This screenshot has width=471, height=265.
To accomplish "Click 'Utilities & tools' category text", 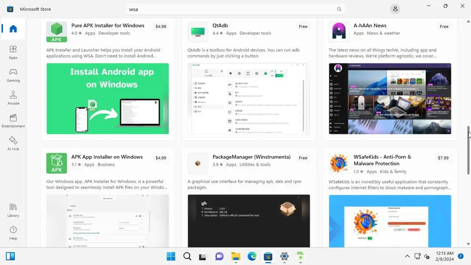I will (255, 165).
